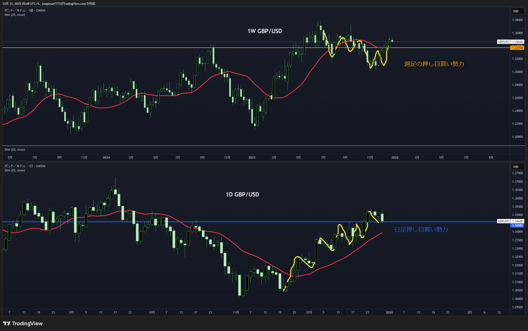Click the TradingView.com header text at top
Viewport: 528px width, 331px height.
75,4
